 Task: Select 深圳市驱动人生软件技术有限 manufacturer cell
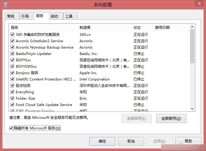click(x=105, y=86)
